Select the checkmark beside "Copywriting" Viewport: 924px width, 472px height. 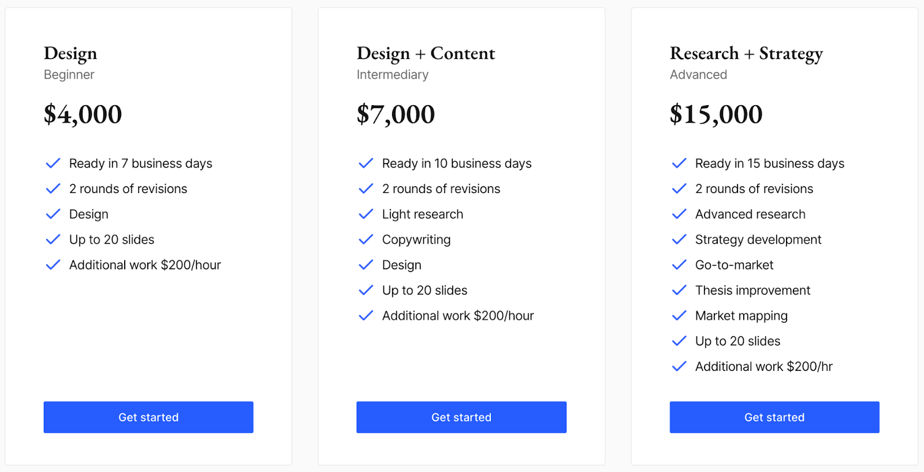pyautogui.click(x=366, y=239)
